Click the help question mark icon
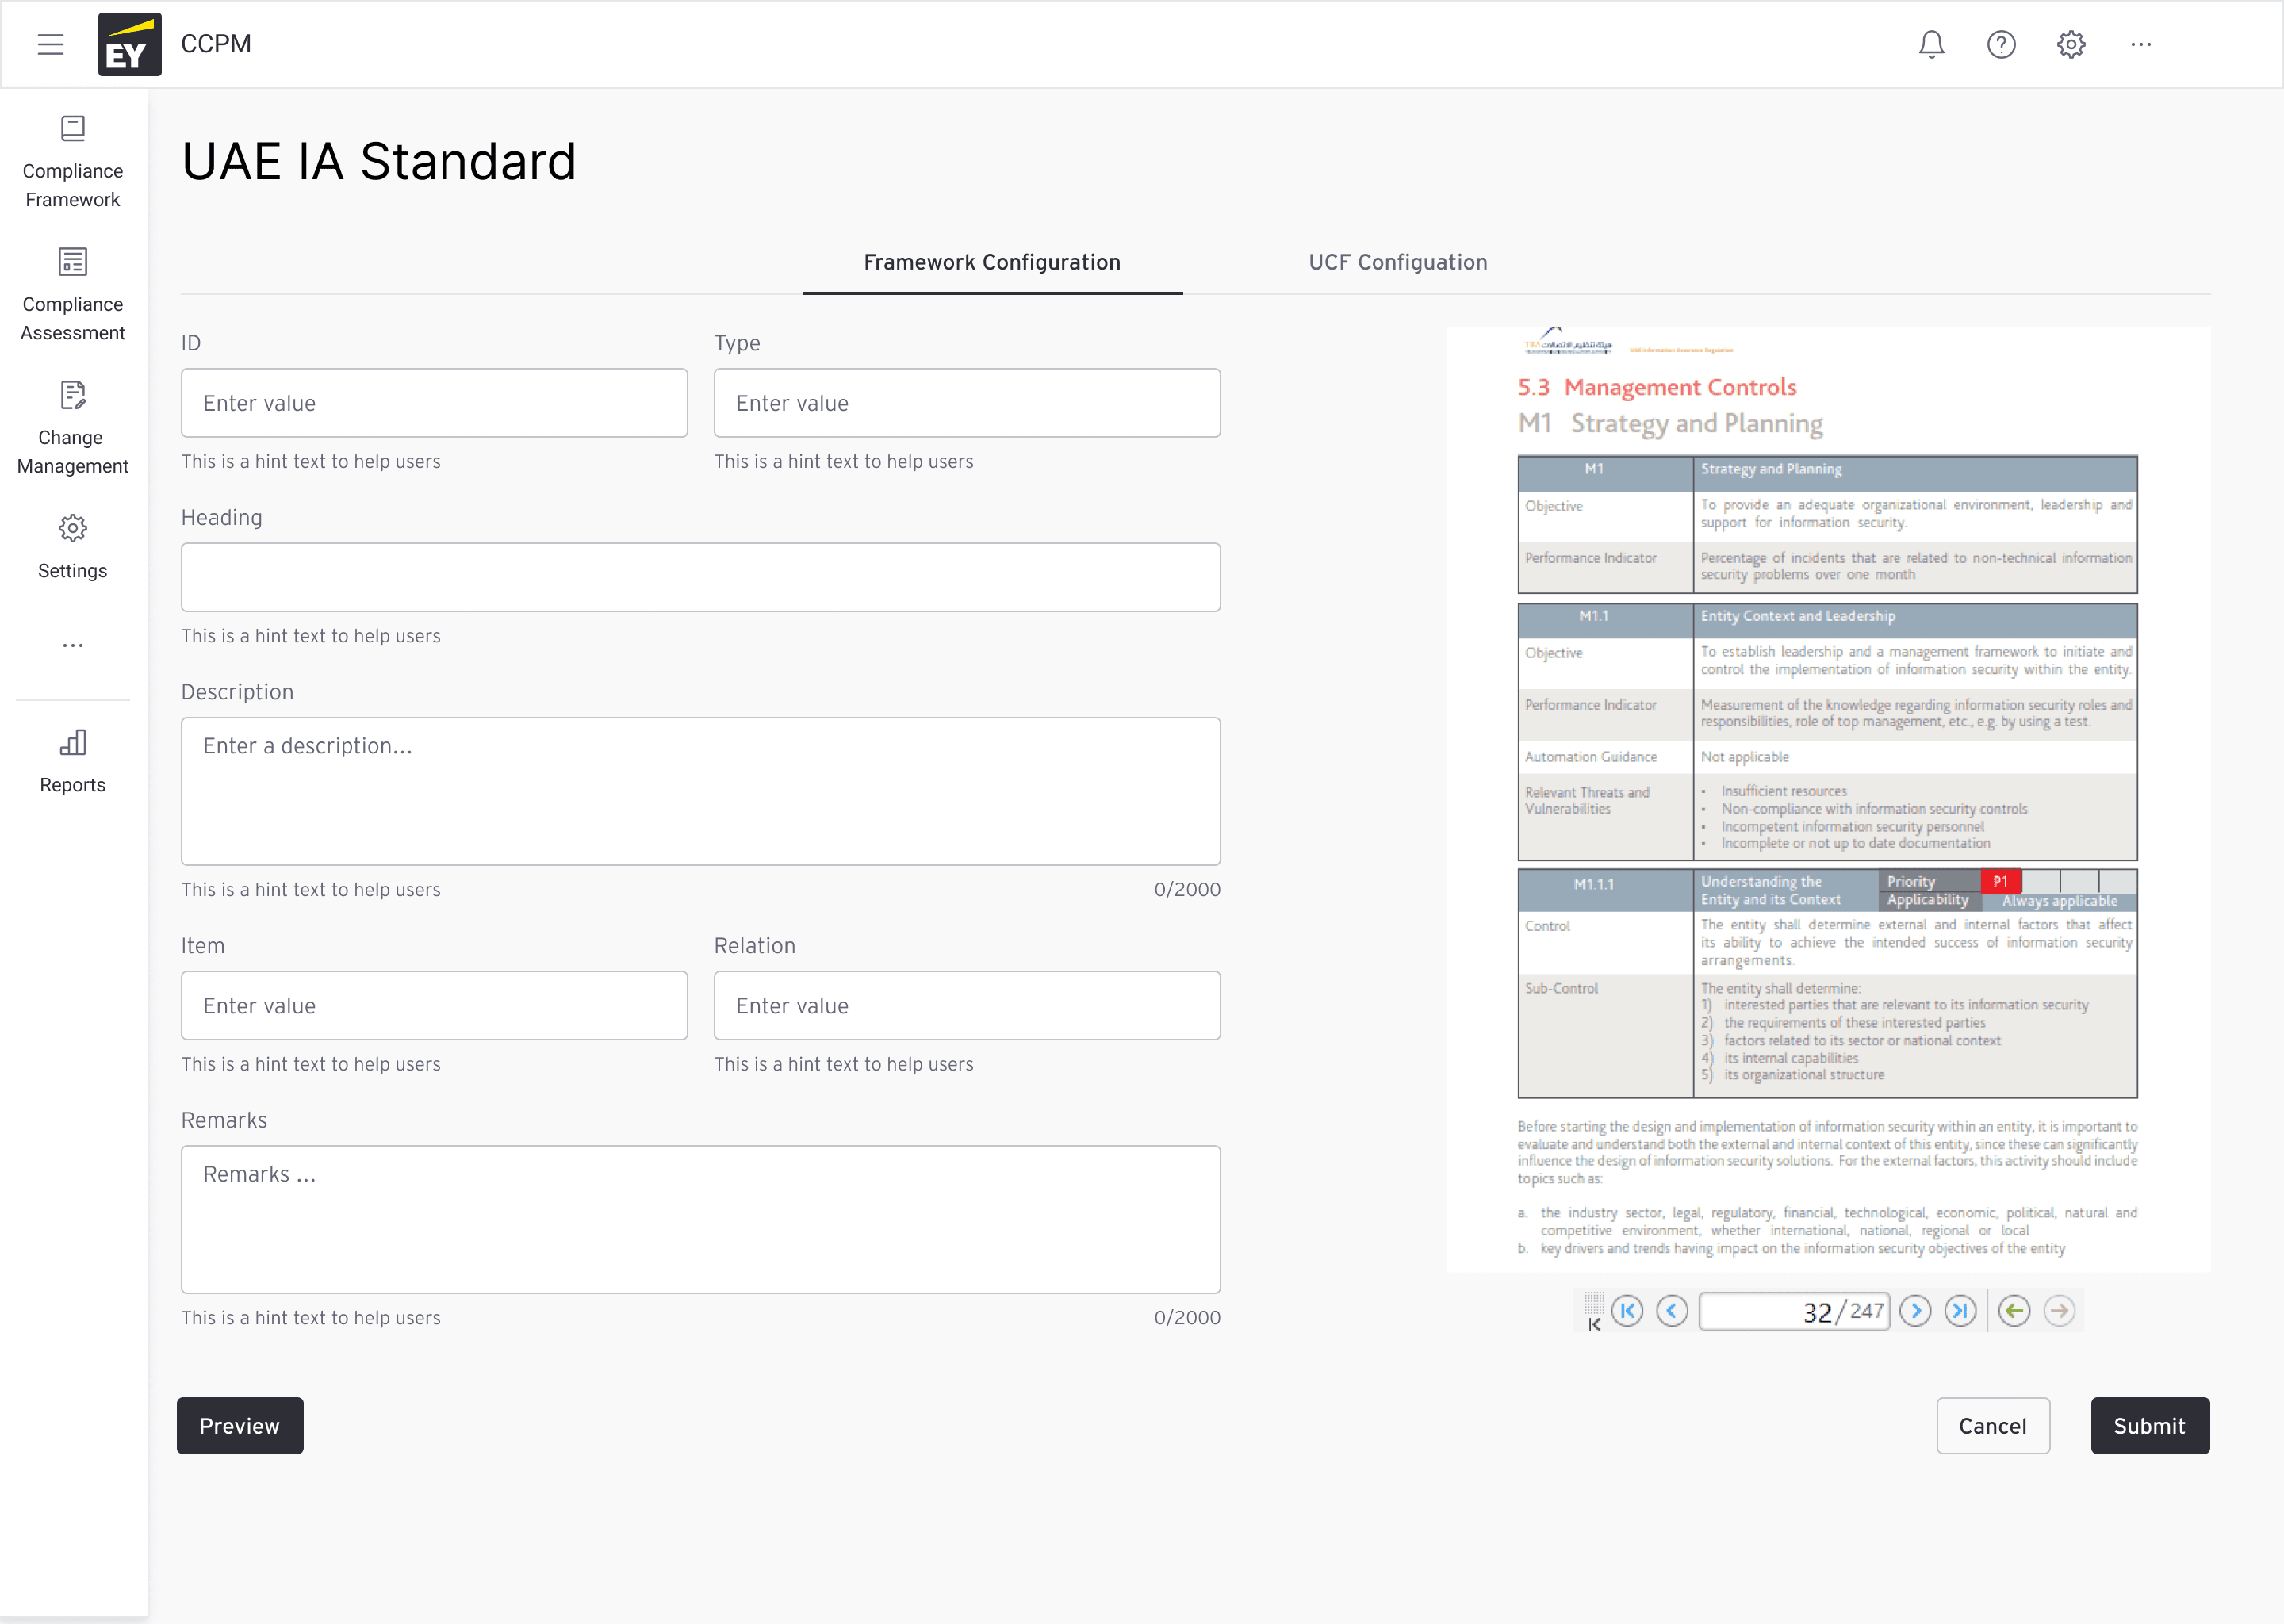Image resolution: width=2284 pixels, height=1624 pixels. 2001,44
